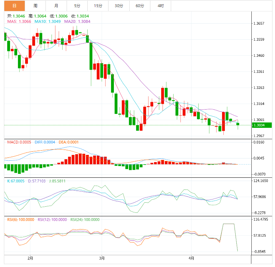Click the 3月 date marker
This screenshot has width=275, height=267.
[x=102, y=258]
